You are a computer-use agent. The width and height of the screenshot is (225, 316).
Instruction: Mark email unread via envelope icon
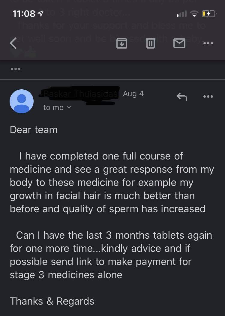point(179,43)
